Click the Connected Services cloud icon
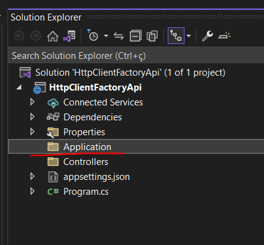 point(53,103)
